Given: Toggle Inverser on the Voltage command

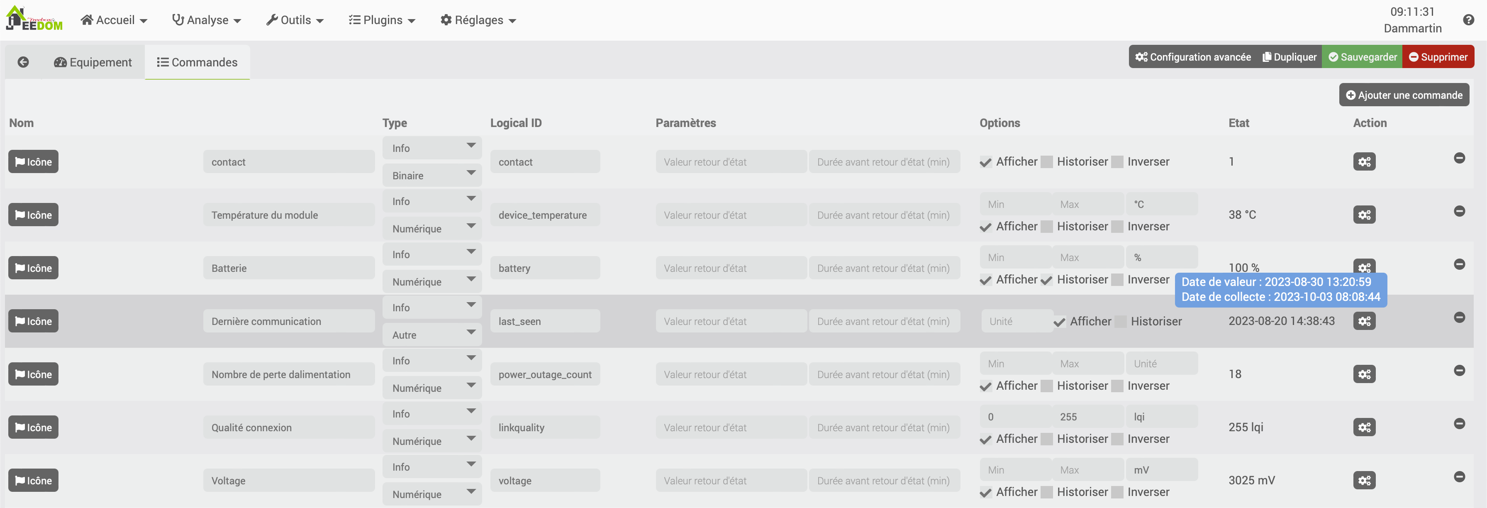Looking at the screenshot, I should (1118, 492).
